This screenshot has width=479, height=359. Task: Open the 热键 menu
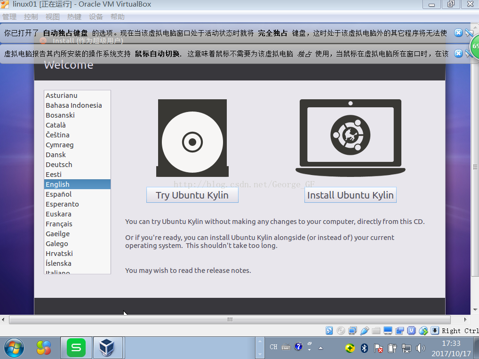point(74,17)
